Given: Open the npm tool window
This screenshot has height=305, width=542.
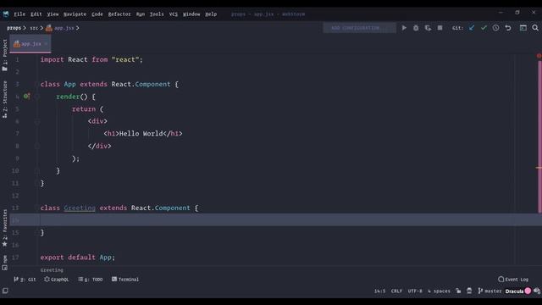Looking at the screenshot, I should [5, 263].
